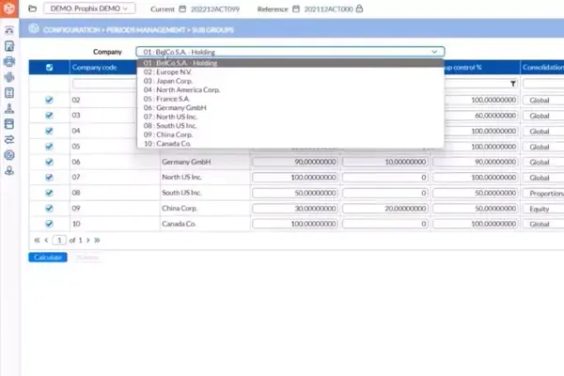Click the calendar icon beside Reference period

[x=296, y=8]
